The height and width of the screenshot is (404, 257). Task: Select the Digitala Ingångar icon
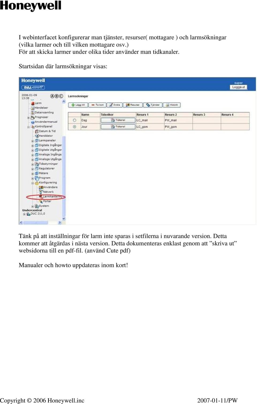tap(37, 145)
